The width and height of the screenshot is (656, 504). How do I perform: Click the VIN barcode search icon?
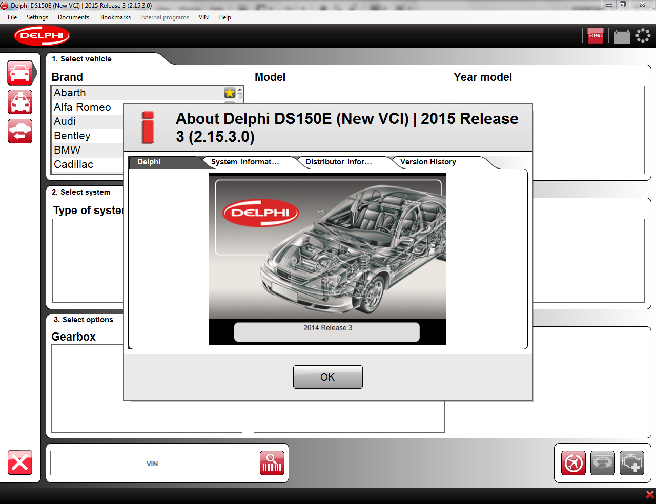click(272, 463)
